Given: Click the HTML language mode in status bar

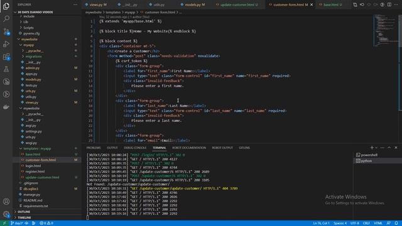Looking at the screenshot, I should pos(378,223).
